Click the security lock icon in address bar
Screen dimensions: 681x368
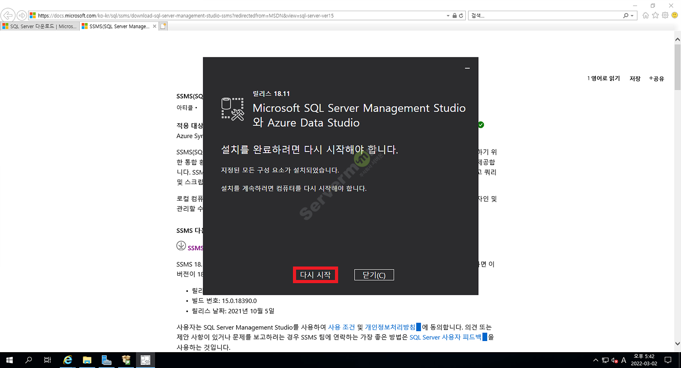[x=454, y=15]
